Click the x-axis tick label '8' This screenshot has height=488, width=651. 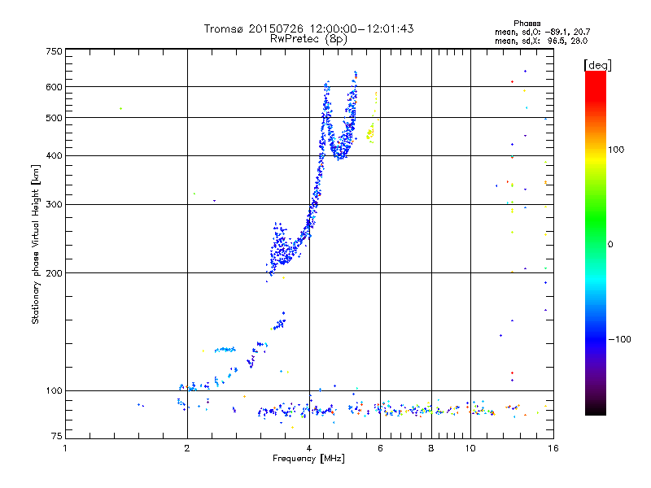click(x=431, y=448)
